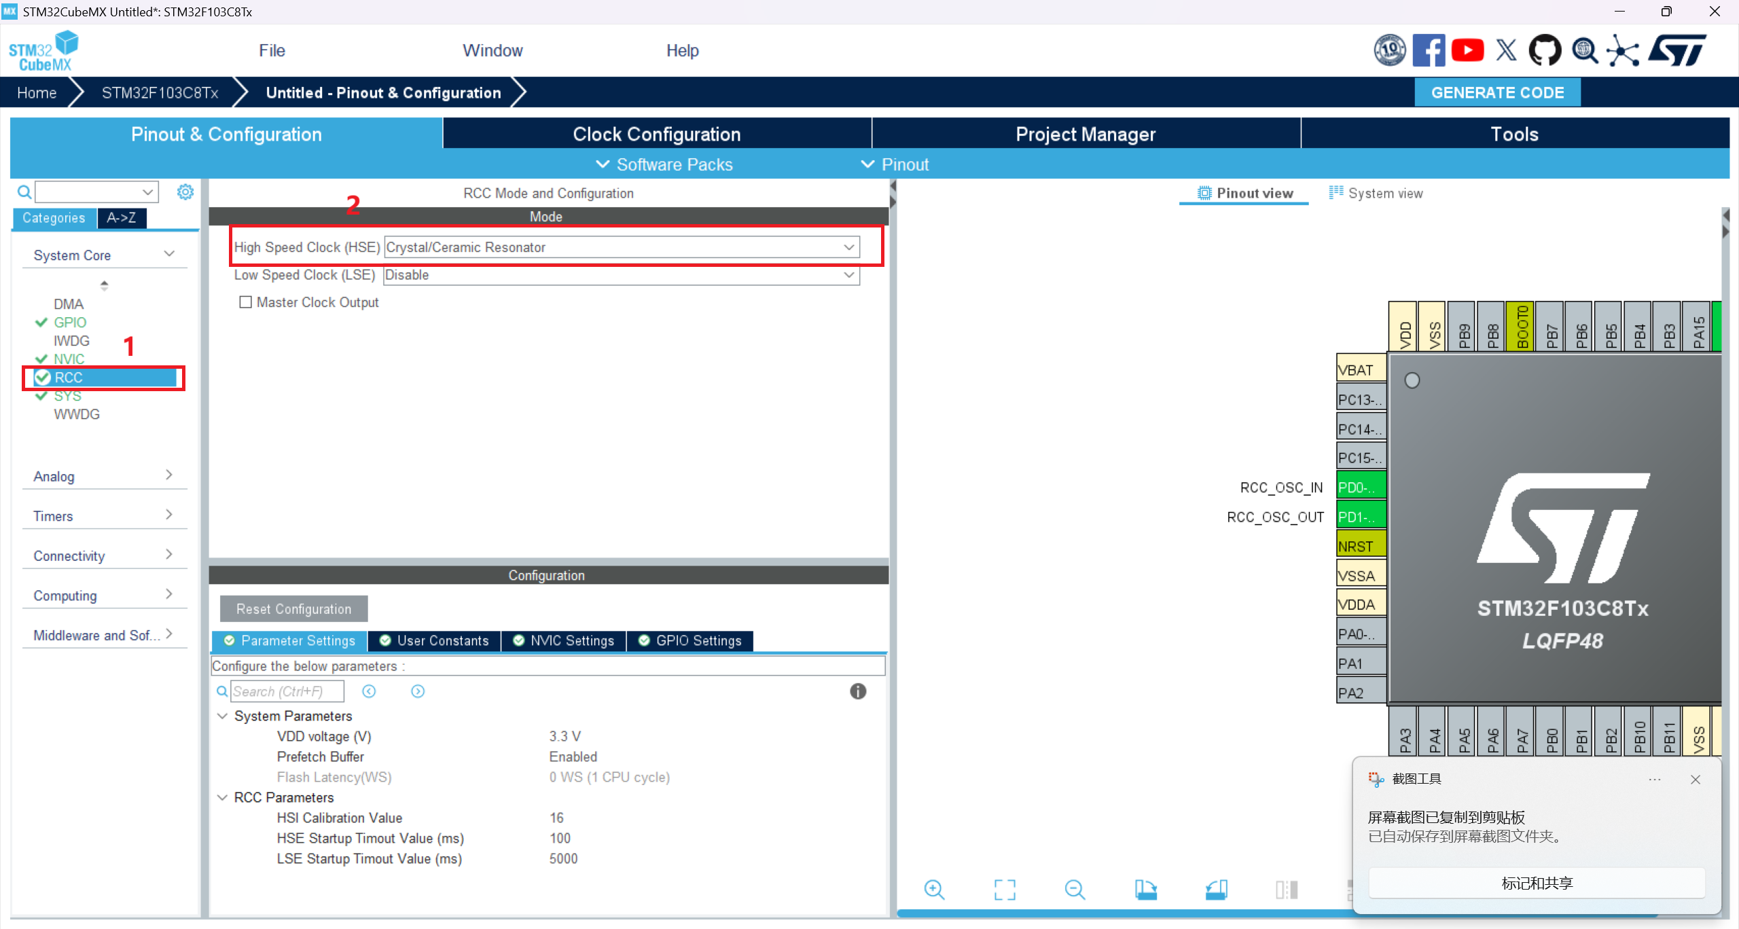Zoom in on the pinout view
1739x929 pixels.
(x=934, y=889)
